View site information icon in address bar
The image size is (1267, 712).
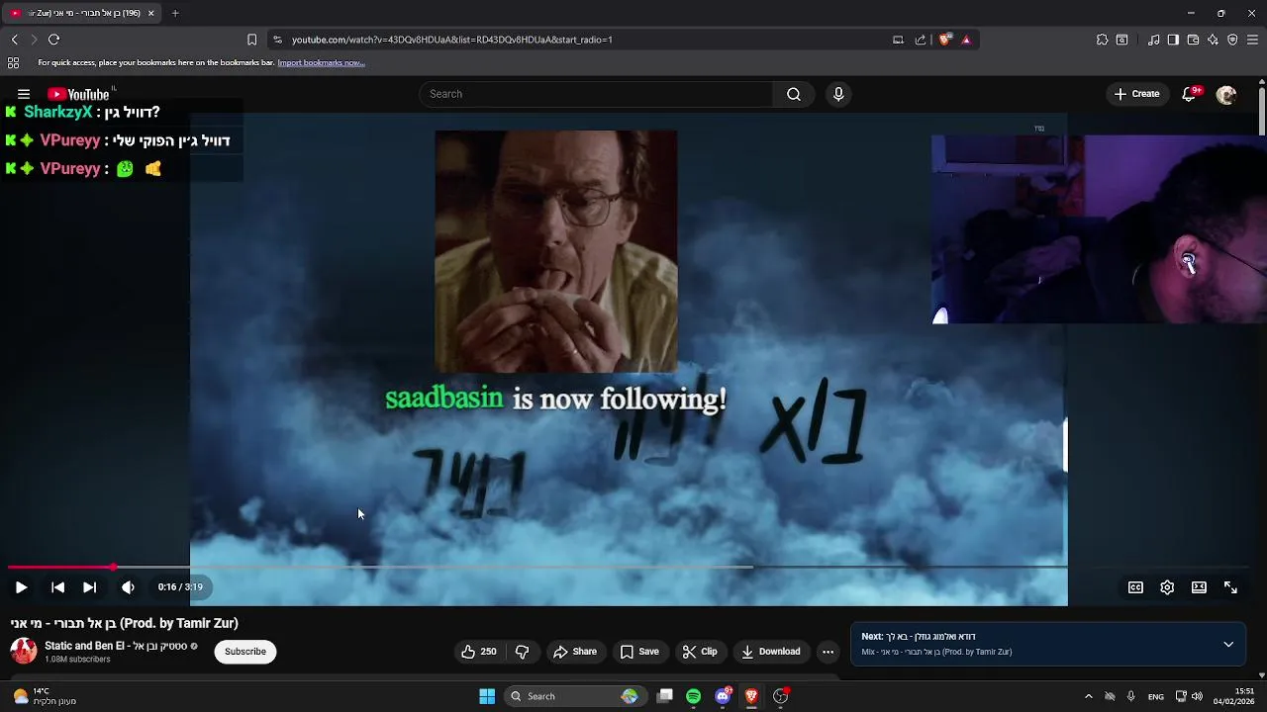277,40
